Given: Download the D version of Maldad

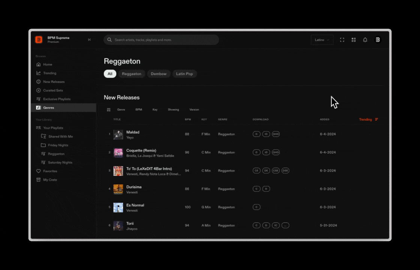Looking at the screenshot, I should (x=256, y=134).
